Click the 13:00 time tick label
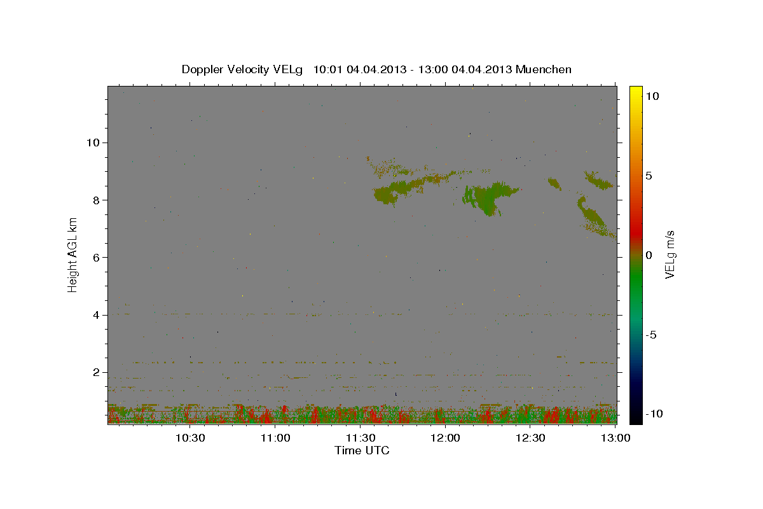Viewport: 763px width, 509px height. click(x=615, y=438)
